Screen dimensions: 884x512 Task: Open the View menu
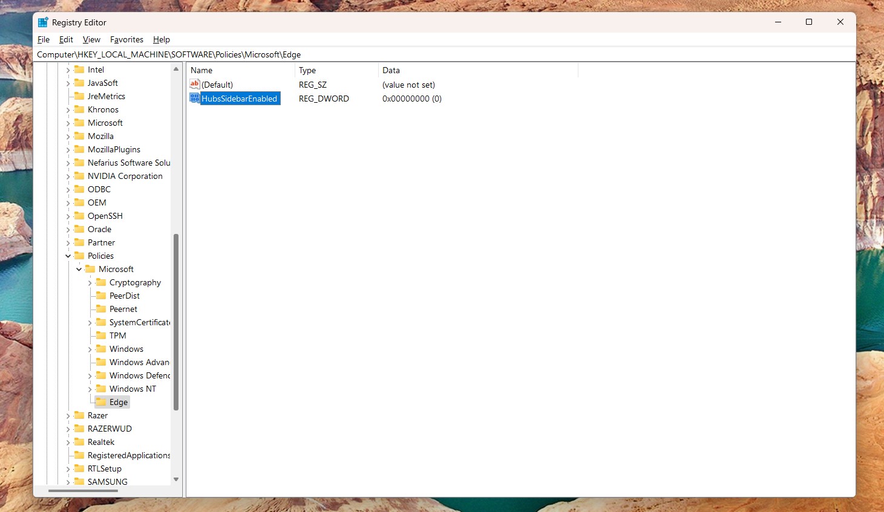(x=91, y=39)
